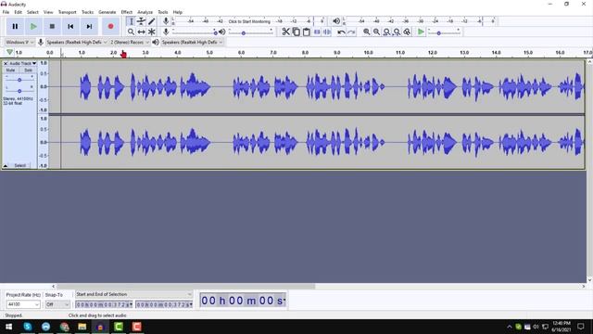
Task: Toggle Mute on the audio track
Action: (x=10, y=71)
